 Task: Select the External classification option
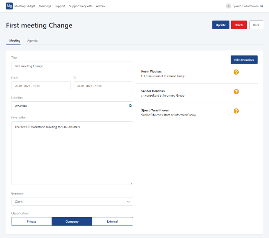pyautogui.click(x=112, y=222)
